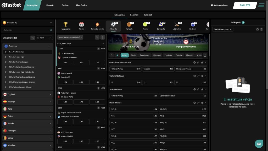Favorite the UEFA Mestarien liiga league

click(6, 52)
